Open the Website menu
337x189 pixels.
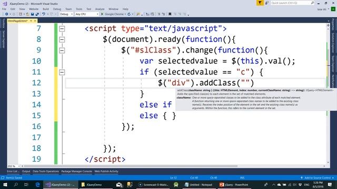pyautogui.click(x=34, y=9)
